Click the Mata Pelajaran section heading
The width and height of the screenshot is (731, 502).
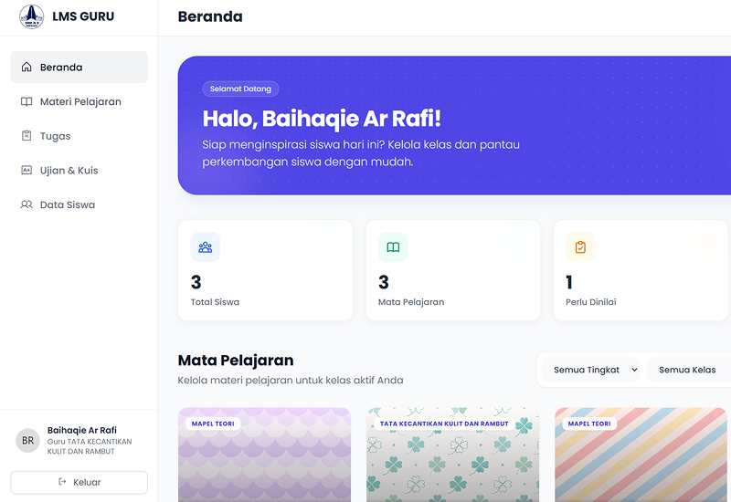(236, 360)
